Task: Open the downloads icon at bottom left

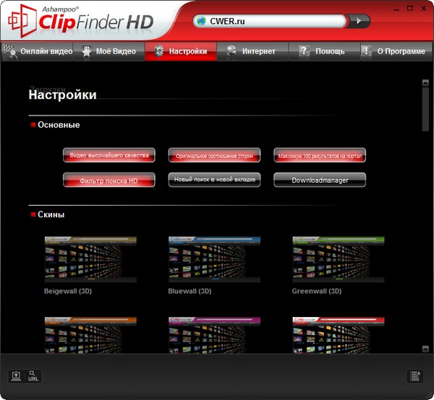Action: click(16, 375)
